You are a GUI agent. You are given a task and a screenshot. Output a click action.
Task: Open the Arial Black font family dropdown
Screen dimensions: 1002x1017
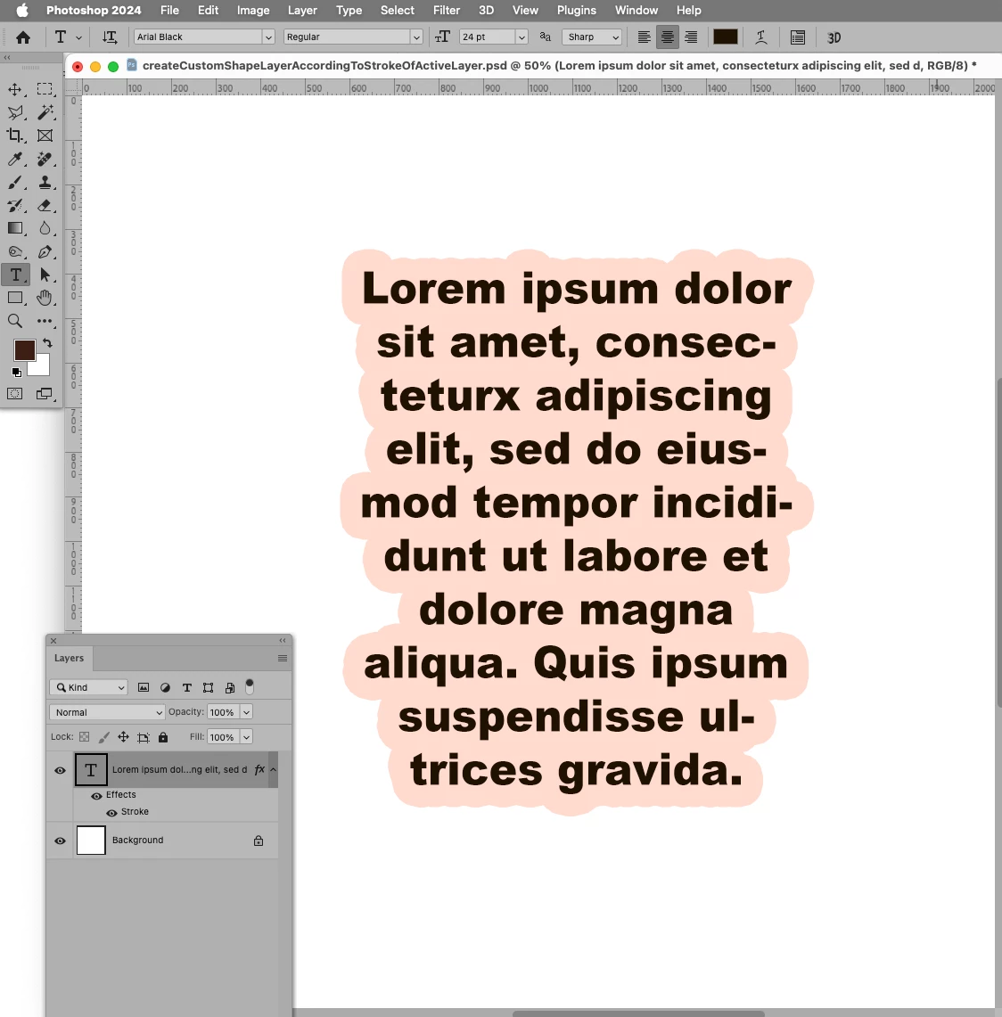(x=267, y=37)
